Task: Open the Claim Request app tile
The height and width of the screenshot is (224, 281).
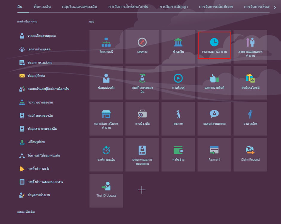Action: [250, 155]
